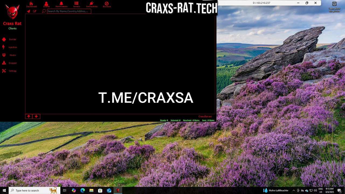This screenshot has height=194, width=345.
Task: Click the Craxs Rat devil logo
Action: [12, 12]
